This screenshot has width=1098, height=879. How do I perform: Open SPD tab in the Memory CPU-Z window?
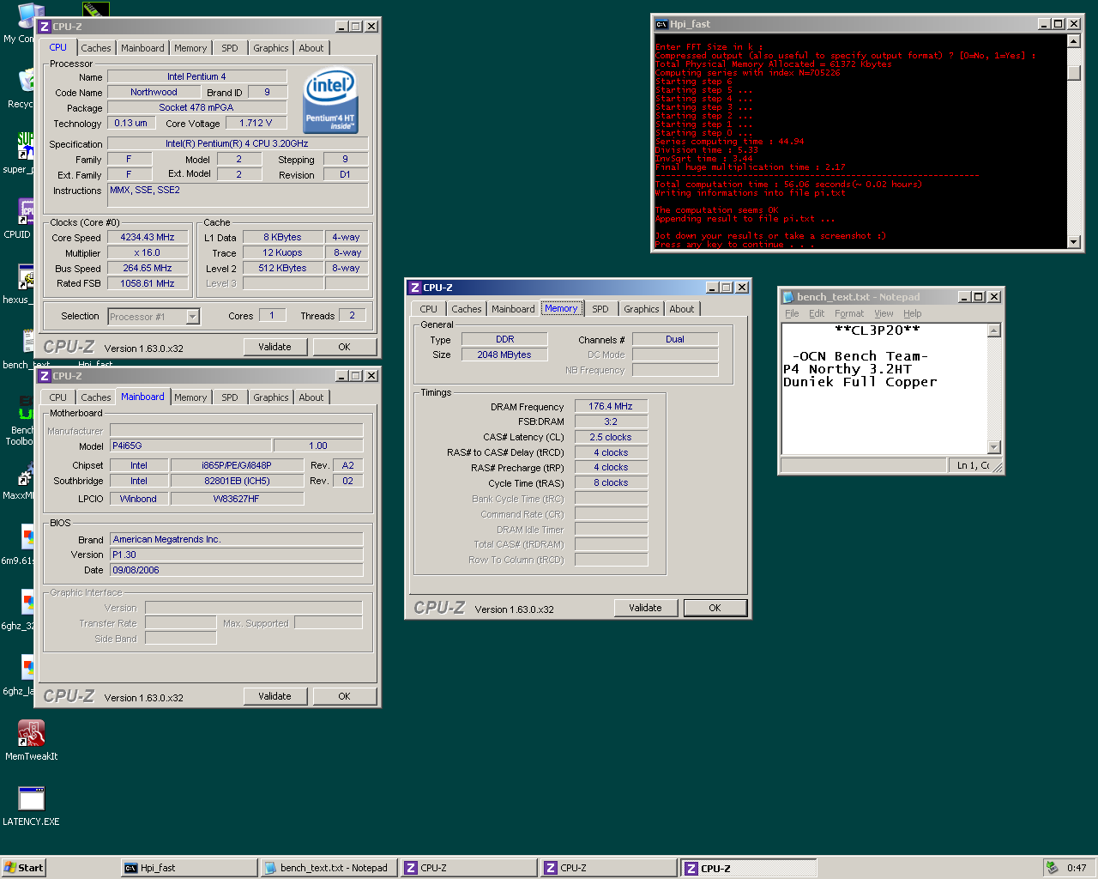point(600,309)
